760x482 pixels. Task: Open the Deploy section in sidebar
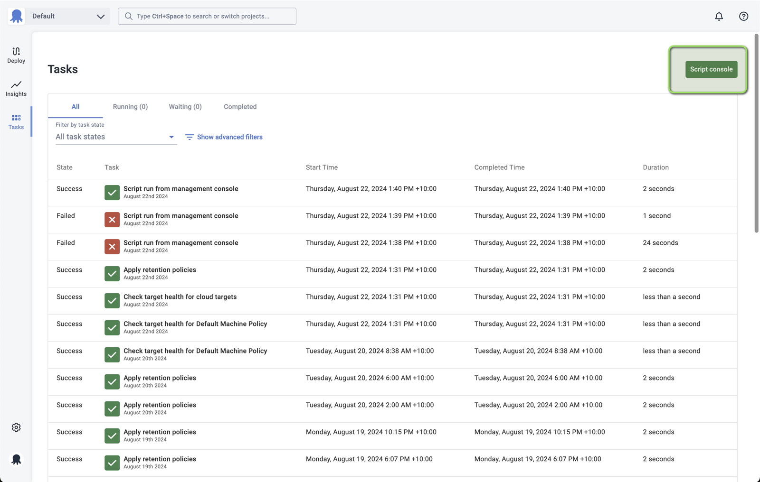(x=16, y=55)
